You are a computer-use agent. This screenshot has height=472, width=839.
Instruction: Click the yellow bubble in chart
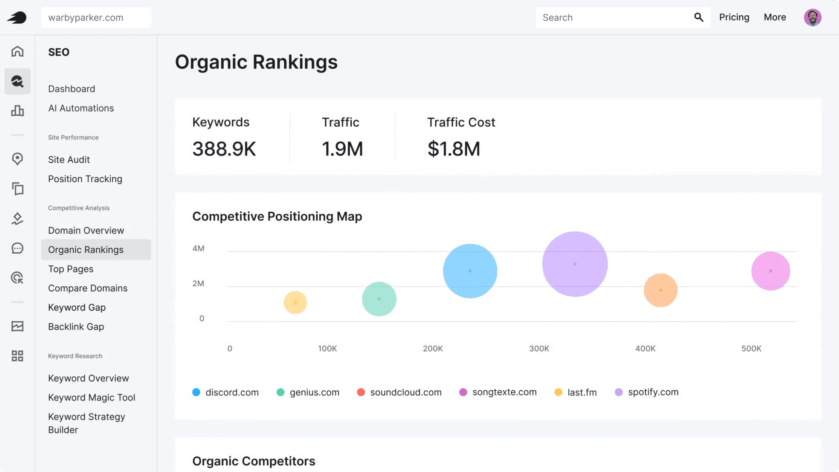[295, 302]
